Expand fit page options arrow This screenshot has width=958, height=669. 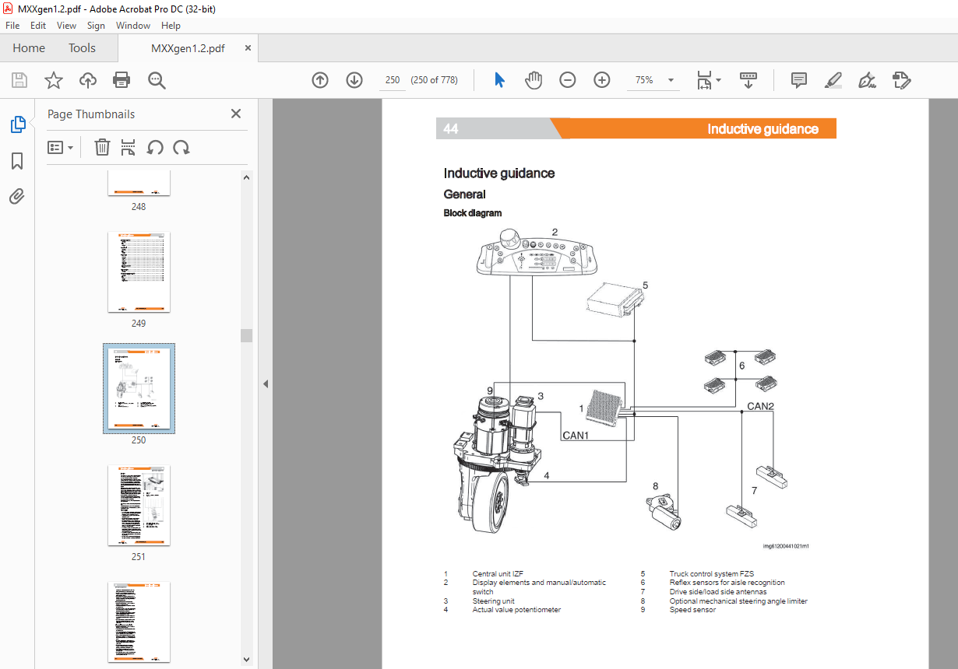pos(718,79)
